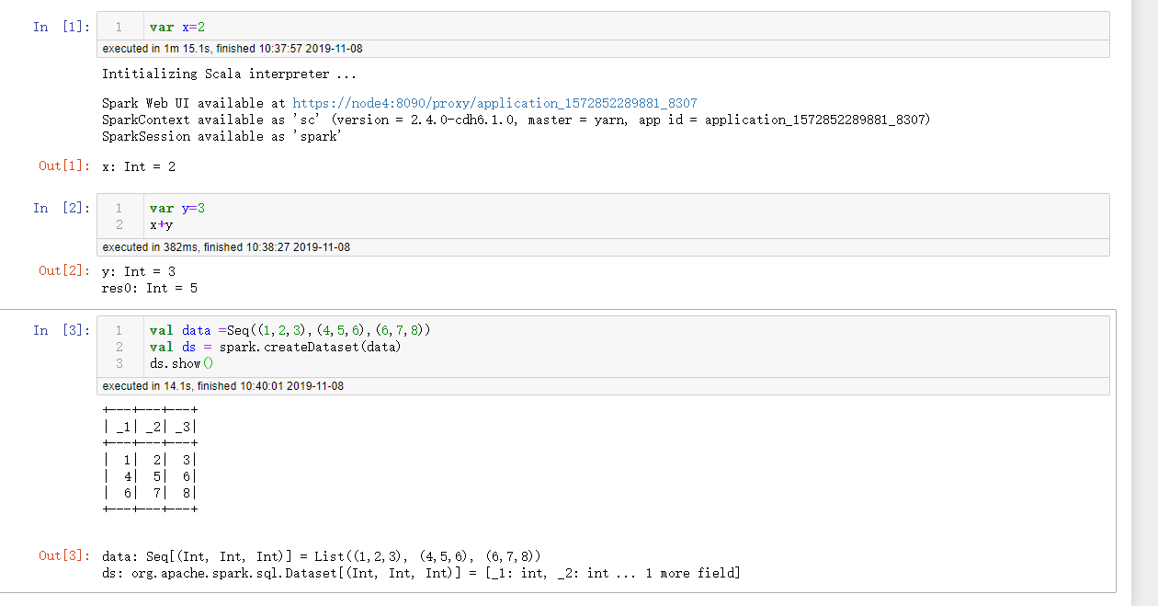Click the Out[1] prompt label
Screen dimensions: 1158x606
click(x=64, y=166)
